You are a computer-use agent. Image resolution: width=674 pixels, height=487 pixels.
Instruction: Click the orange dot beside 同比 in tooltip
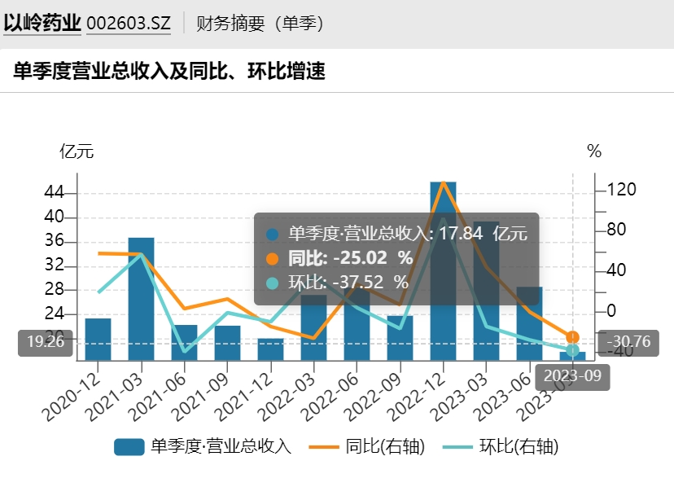[273, 258]
